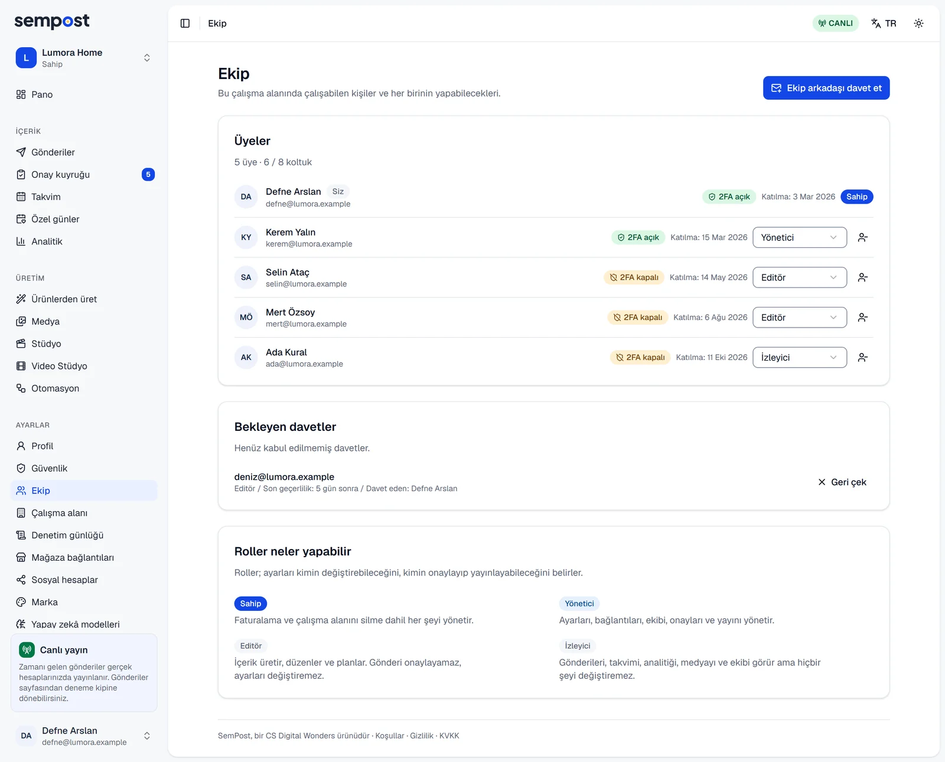
Task: Switch theme with the sun icon
Action: tap(918, 23)
